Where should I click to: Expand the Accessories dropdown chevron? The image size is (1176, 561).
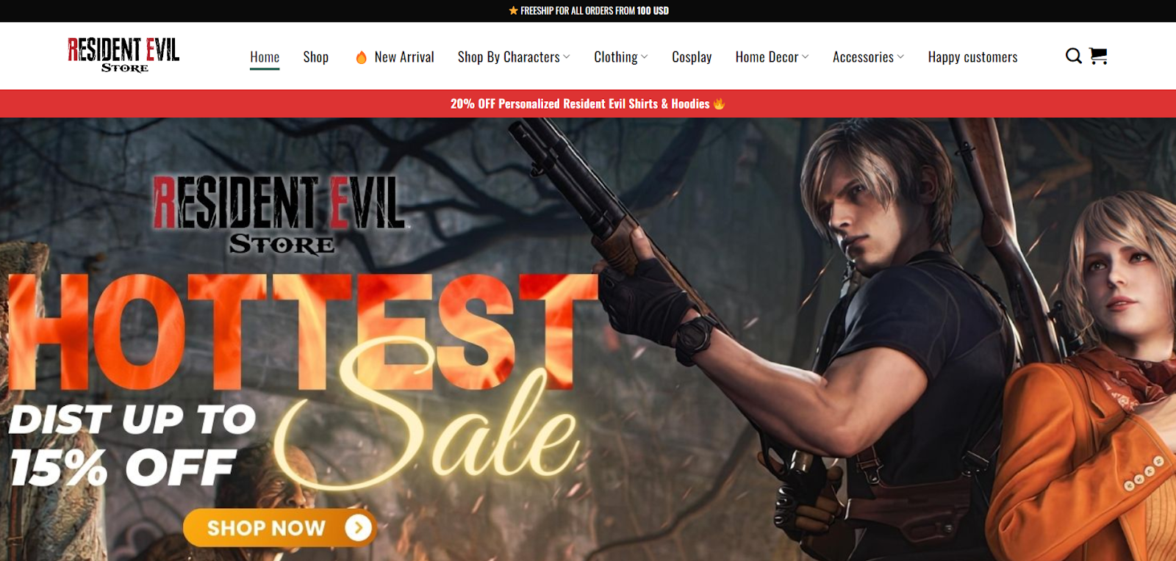[901, 57]
